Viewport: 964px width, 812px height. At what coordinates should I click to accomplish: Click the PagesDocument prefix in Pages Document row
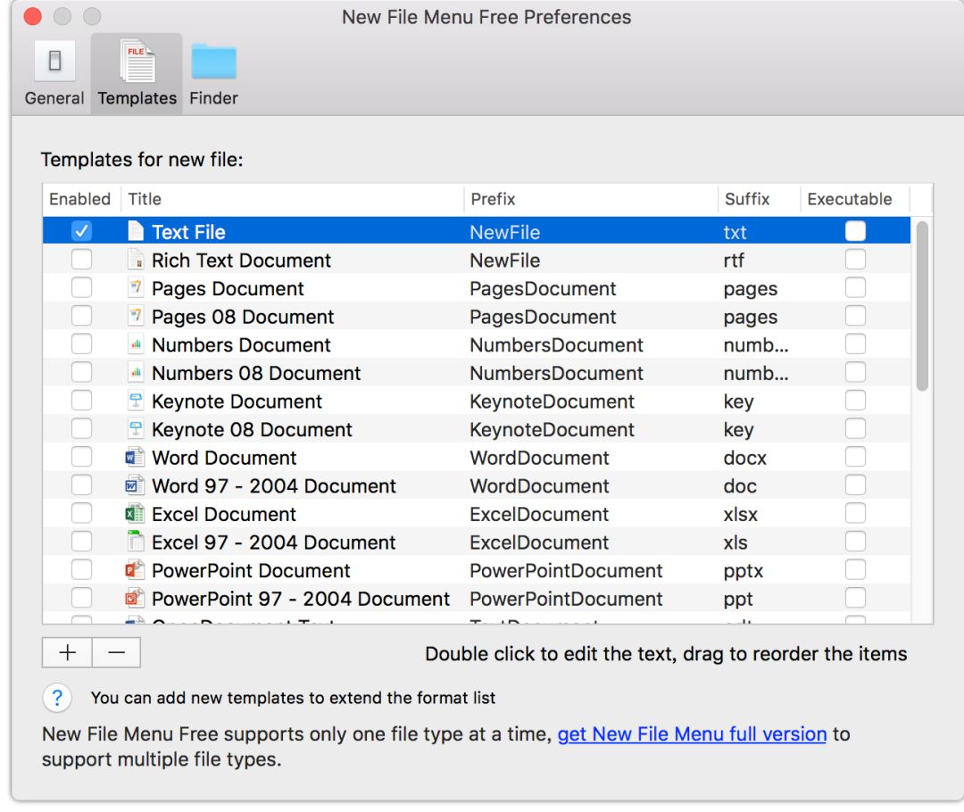pyautogui.click(x=543, y=289)
